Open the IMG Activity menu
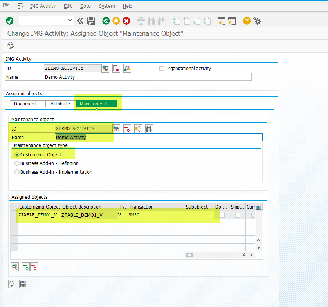This screenshot has width=328, height=307. click(43, 6)
